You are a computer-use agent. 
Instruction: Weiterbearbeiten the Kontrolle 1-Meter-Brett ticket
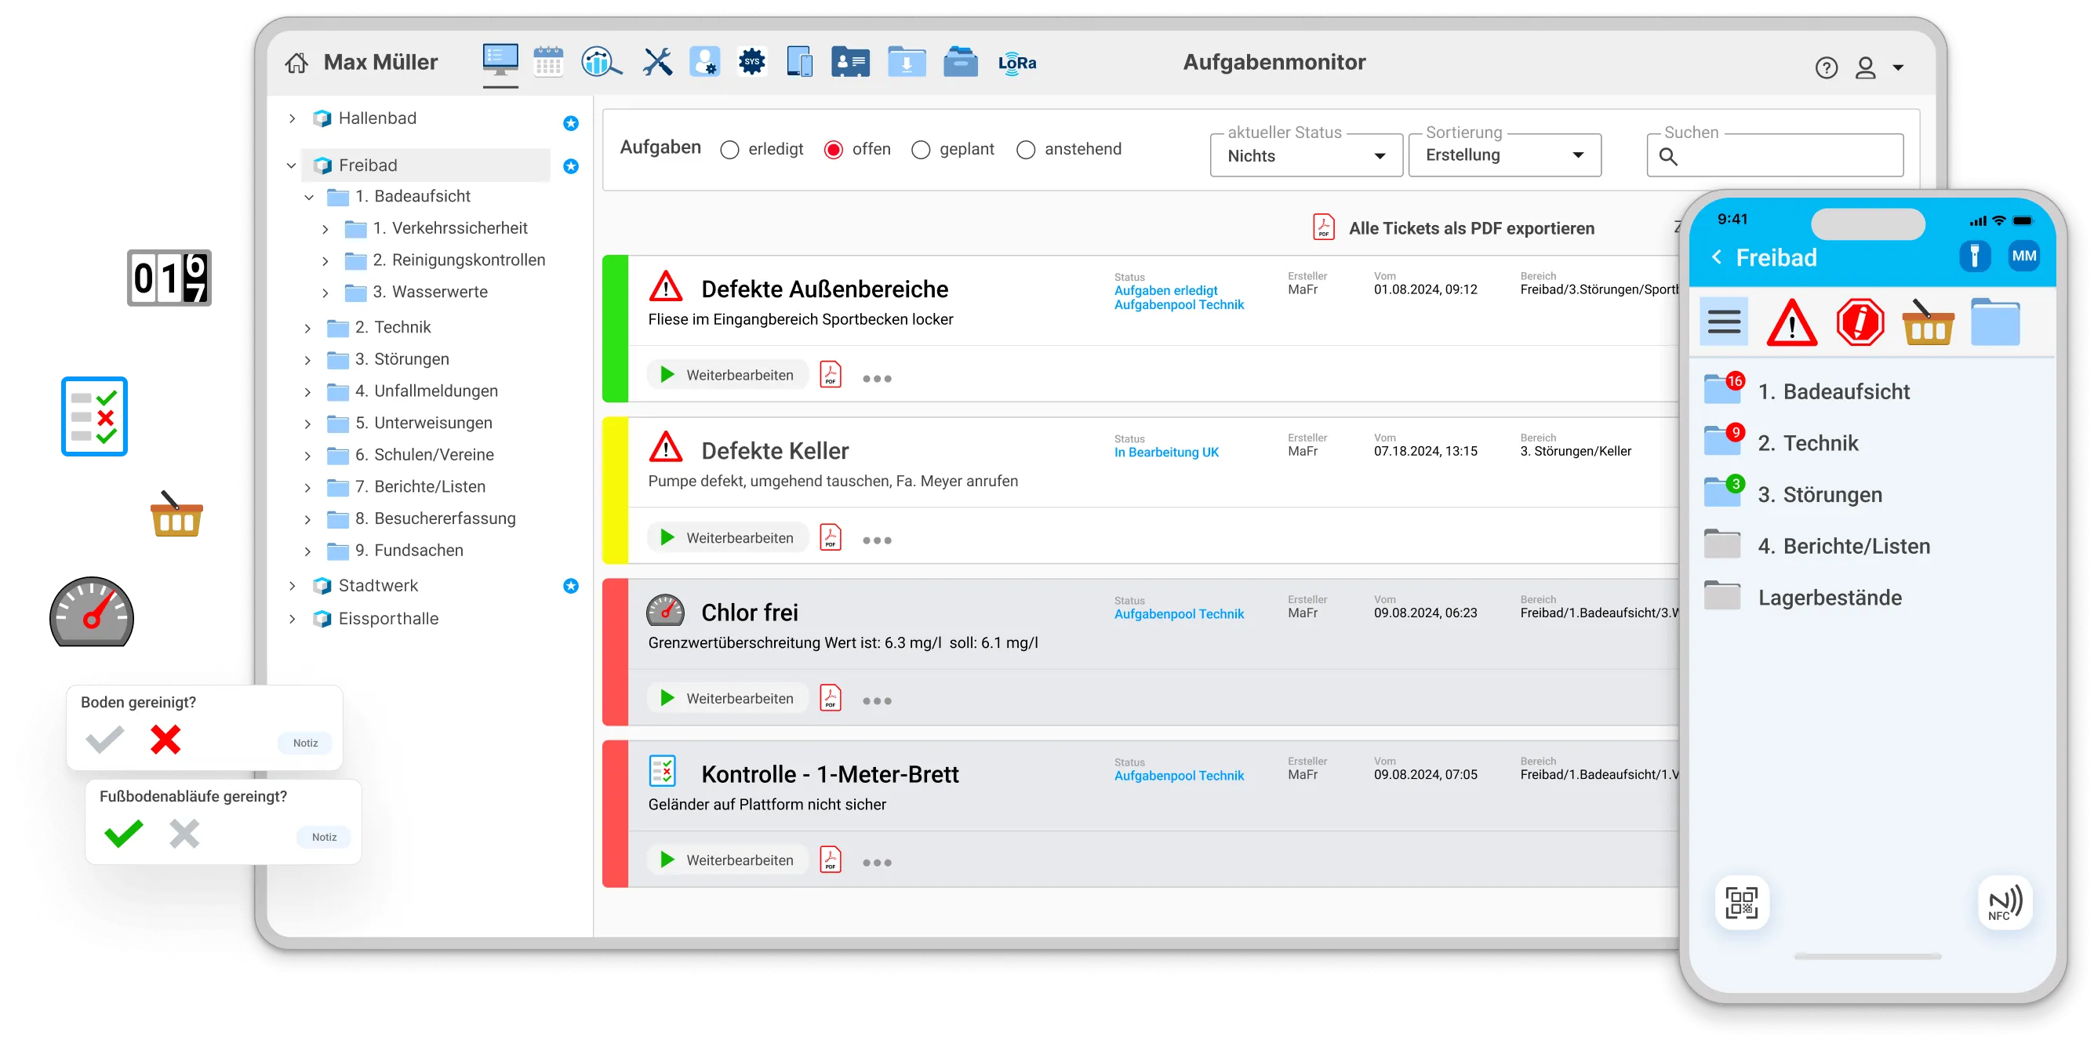pos(727,860)
